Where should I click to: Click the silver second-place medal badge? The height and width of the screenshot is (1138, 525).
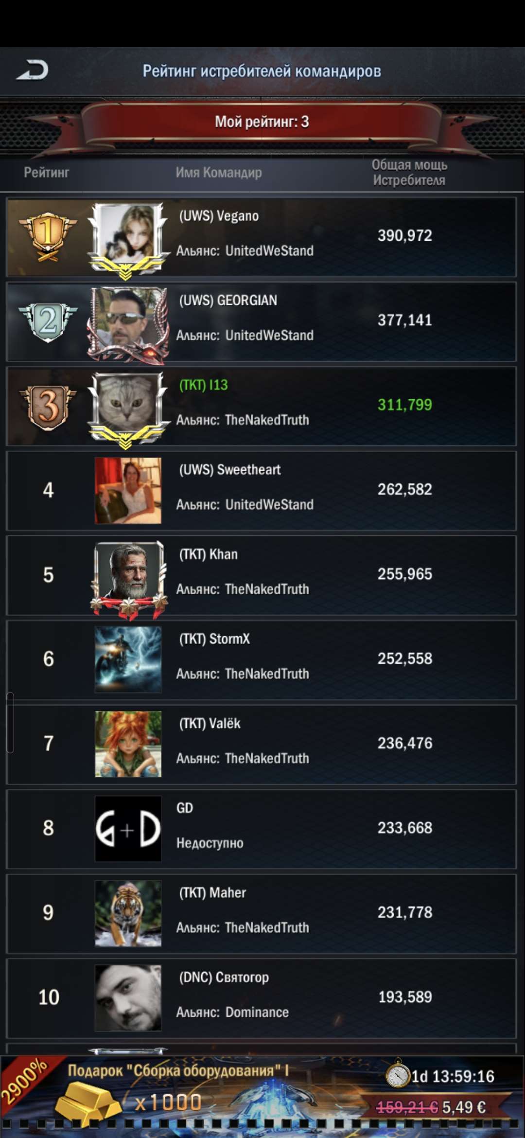(x=48, y=321)
